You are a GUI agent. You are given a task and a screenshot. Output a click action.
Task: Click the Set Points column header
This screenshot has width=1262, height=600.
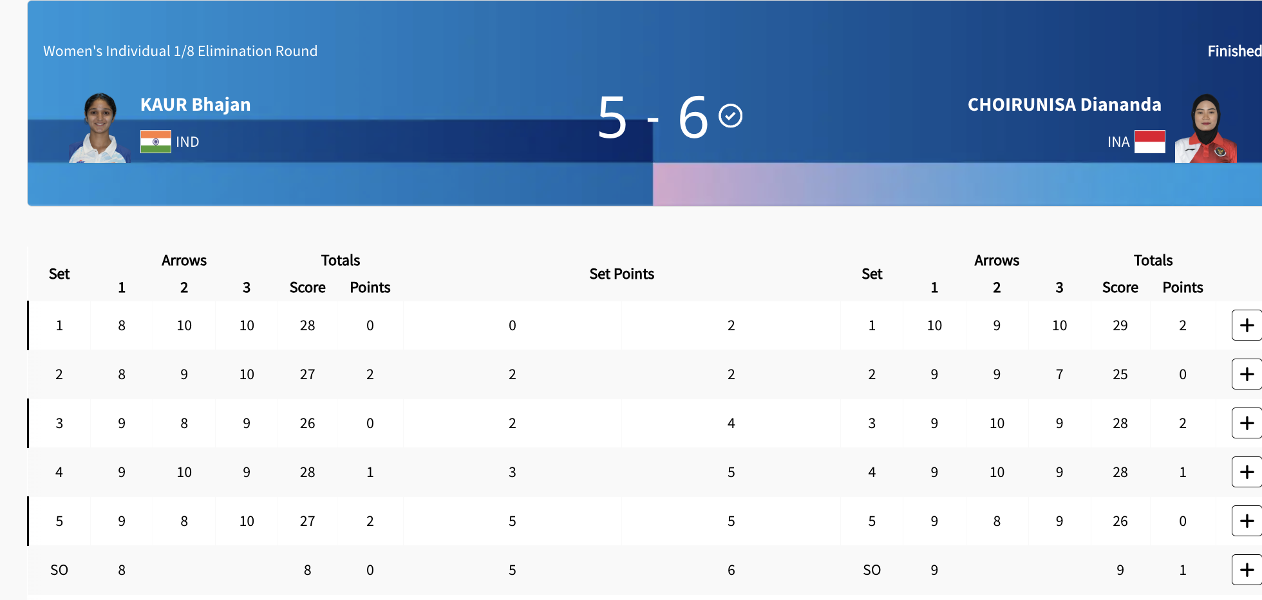(x=621, y=274)
